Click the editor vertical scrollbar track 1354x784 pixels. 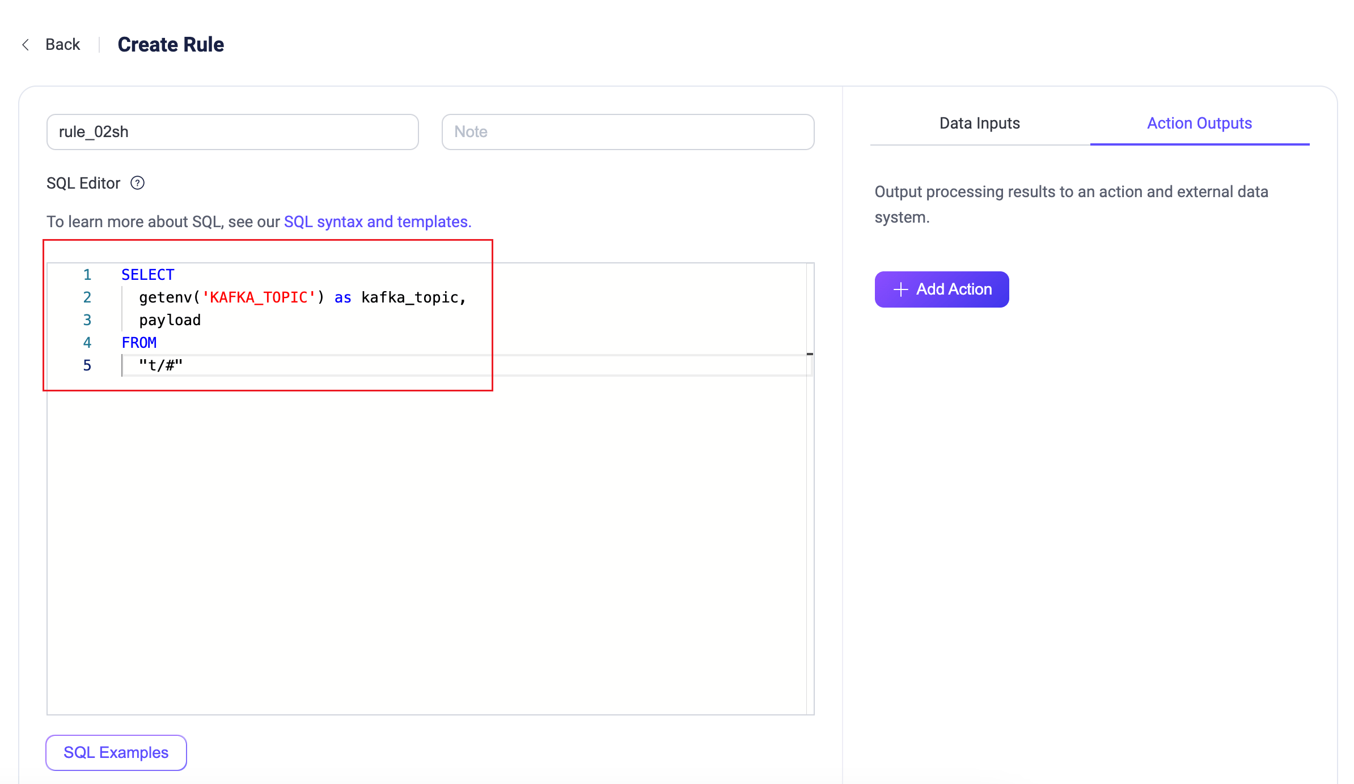click(x=810, y=510)
